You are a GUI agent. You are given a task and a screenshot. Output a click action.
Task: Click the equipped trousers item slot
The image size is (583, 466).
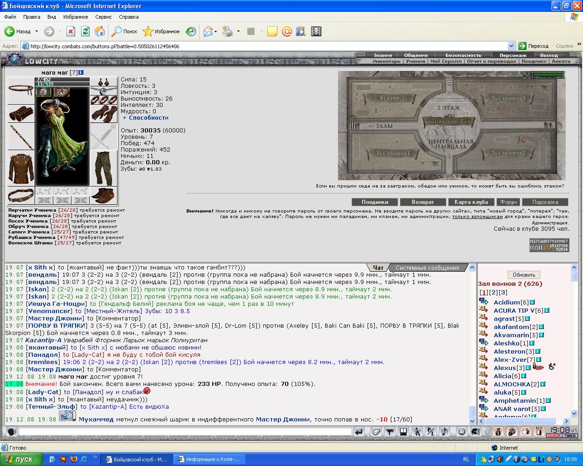(x=103, y=168)
